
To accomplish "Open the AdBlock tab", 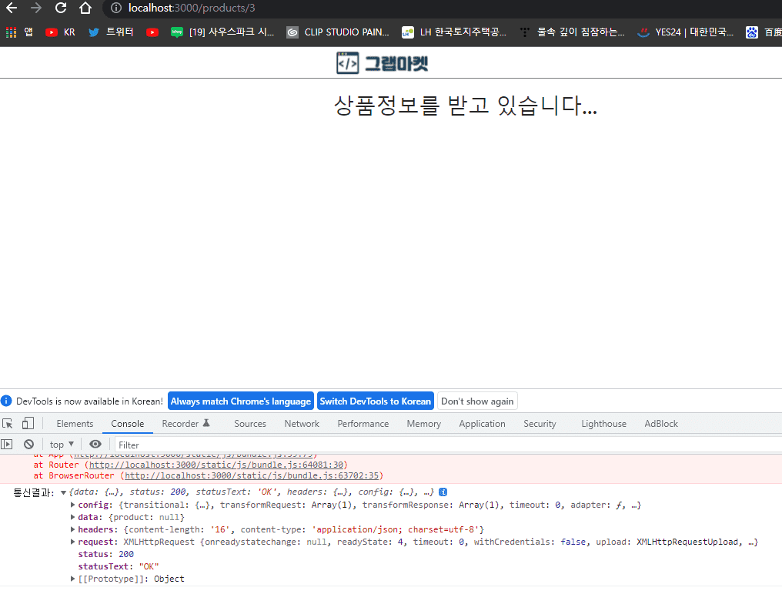I will coord(661,424).
